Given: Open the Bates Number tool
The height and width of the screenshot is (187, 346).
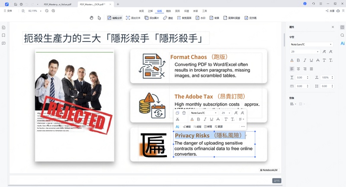Looking at the screenshot, I should (250, 18).
